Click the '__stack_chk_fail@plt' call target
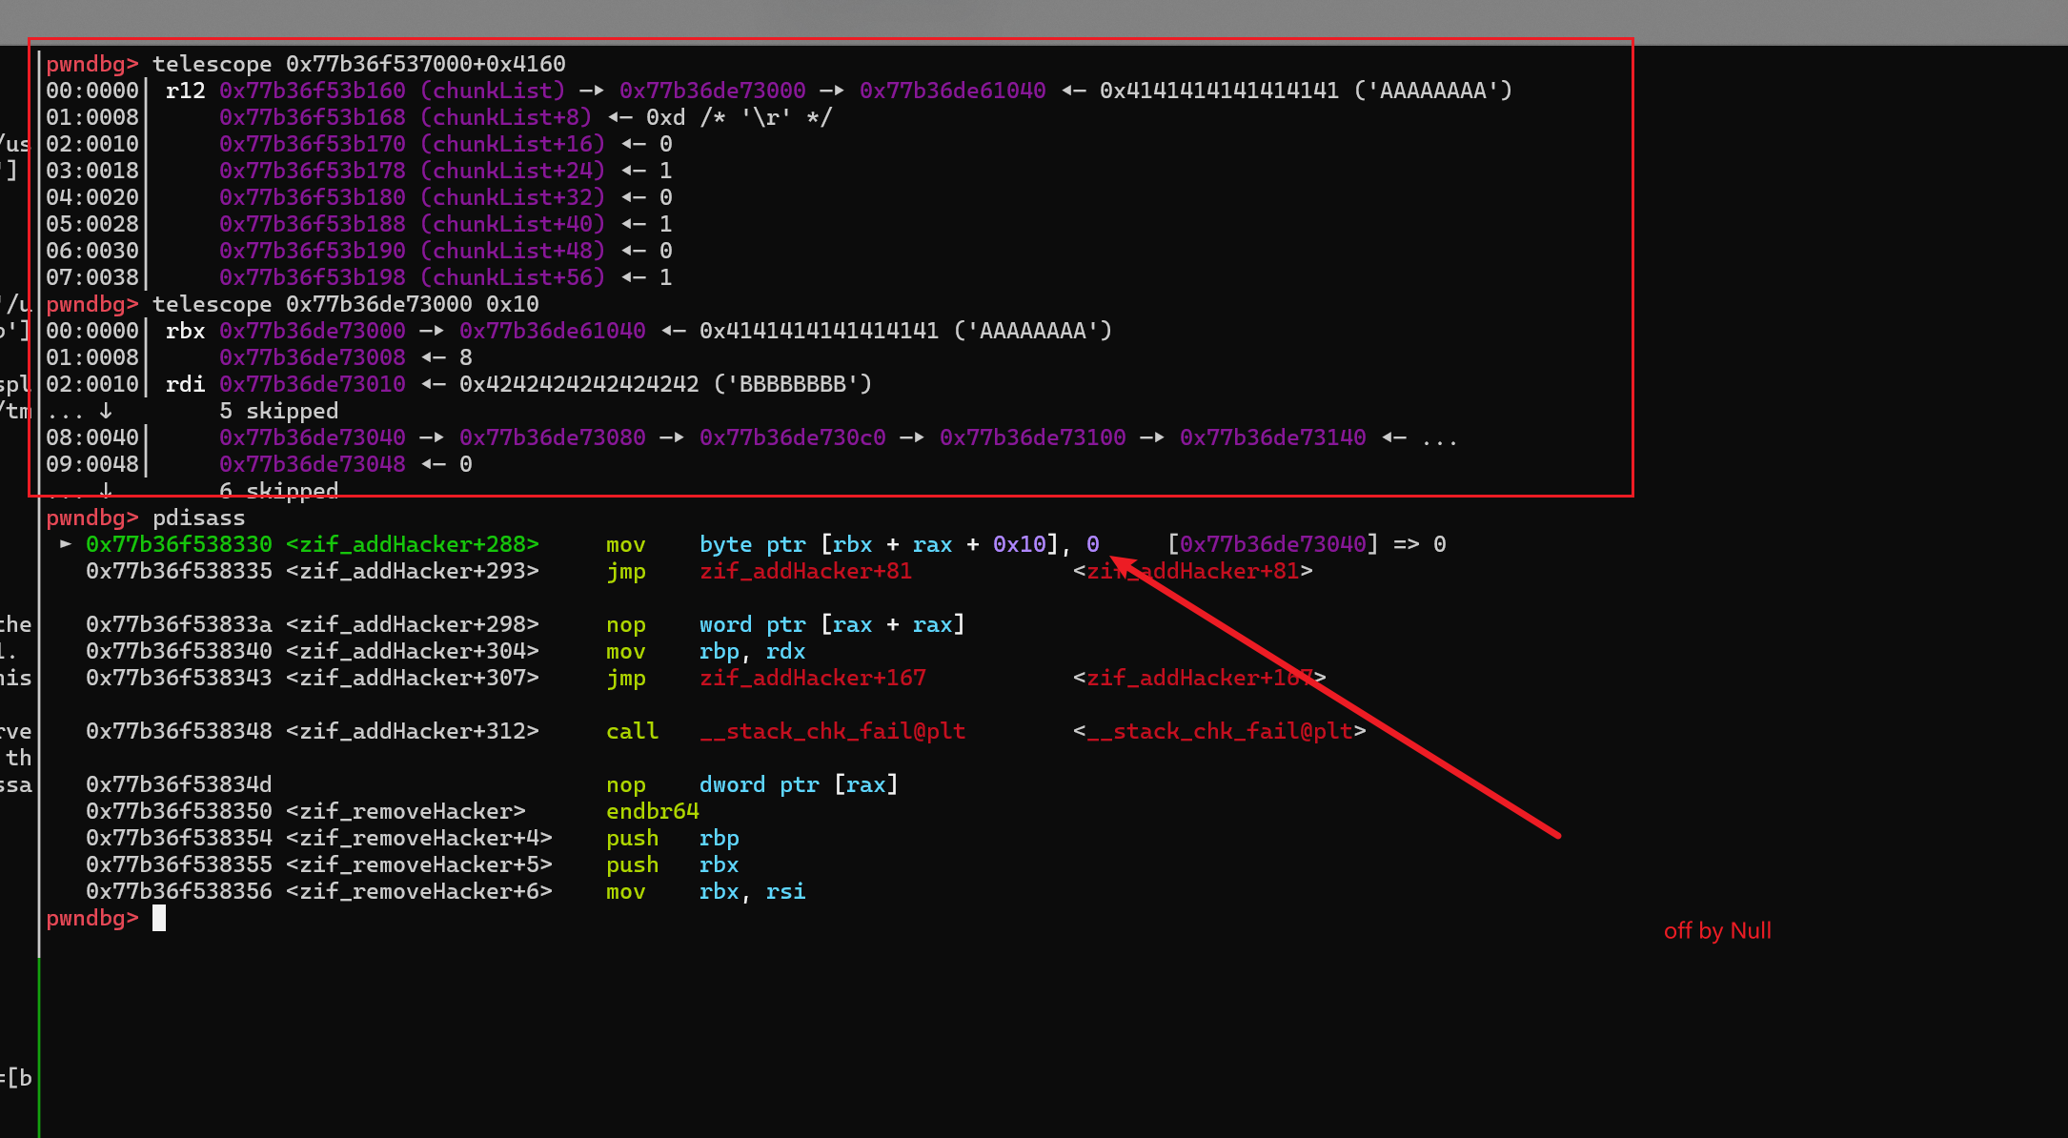This screenshot has width=2068, height=1138. (832, 731)
